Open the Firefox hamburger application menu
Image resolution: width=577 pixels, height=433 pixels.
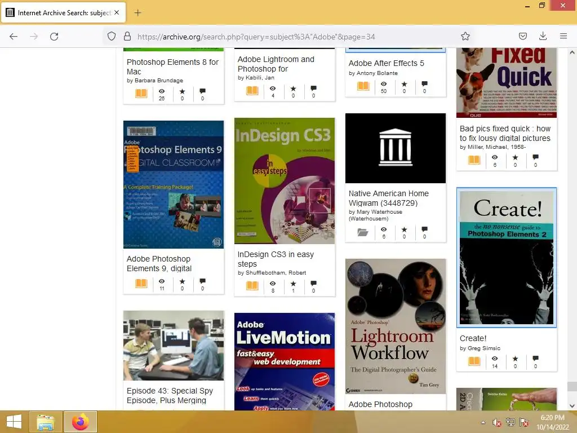click(563, 36)
